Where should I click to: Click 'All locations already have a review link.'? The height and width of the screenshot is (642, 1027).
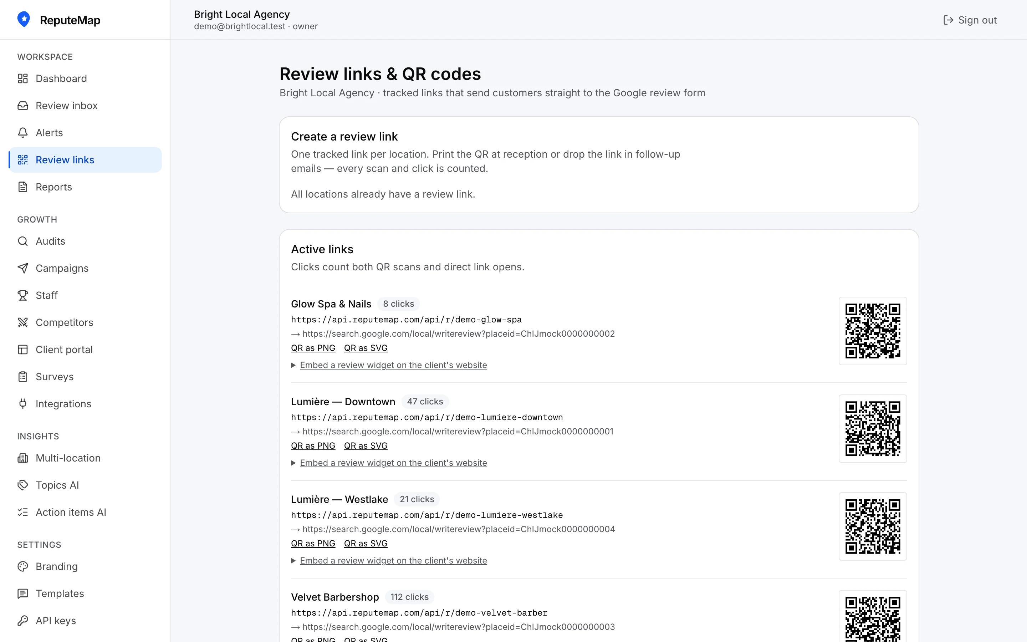point(383,194)
